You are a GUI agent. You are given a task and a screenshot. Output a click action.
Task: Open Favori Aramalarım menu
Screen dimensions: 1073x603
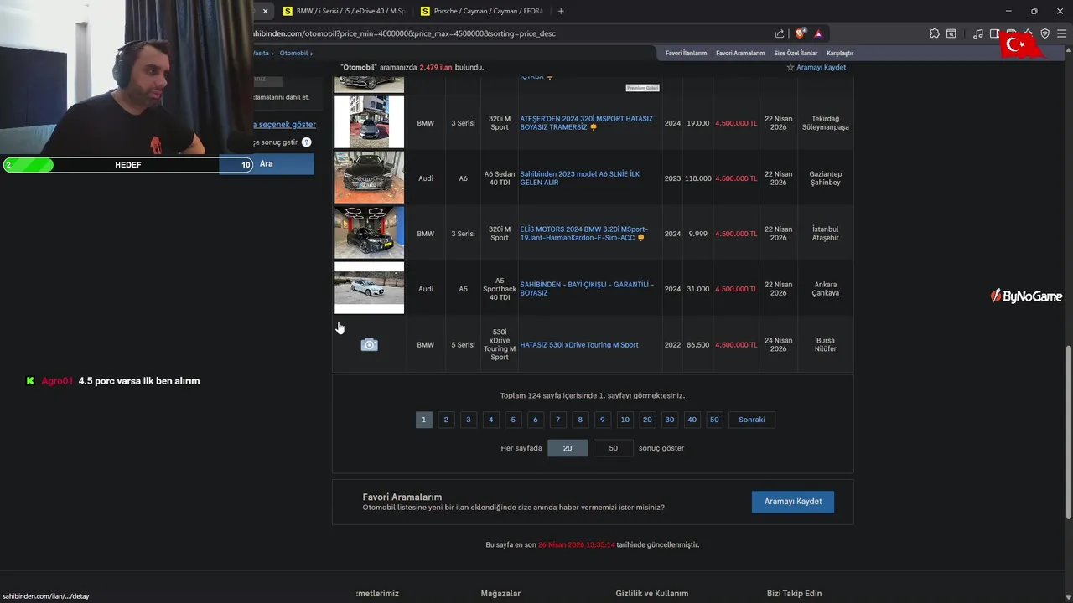(740, 53)
